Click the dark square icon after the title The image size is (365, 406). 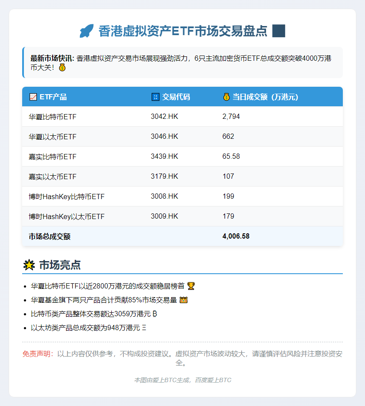pos(279,31)
